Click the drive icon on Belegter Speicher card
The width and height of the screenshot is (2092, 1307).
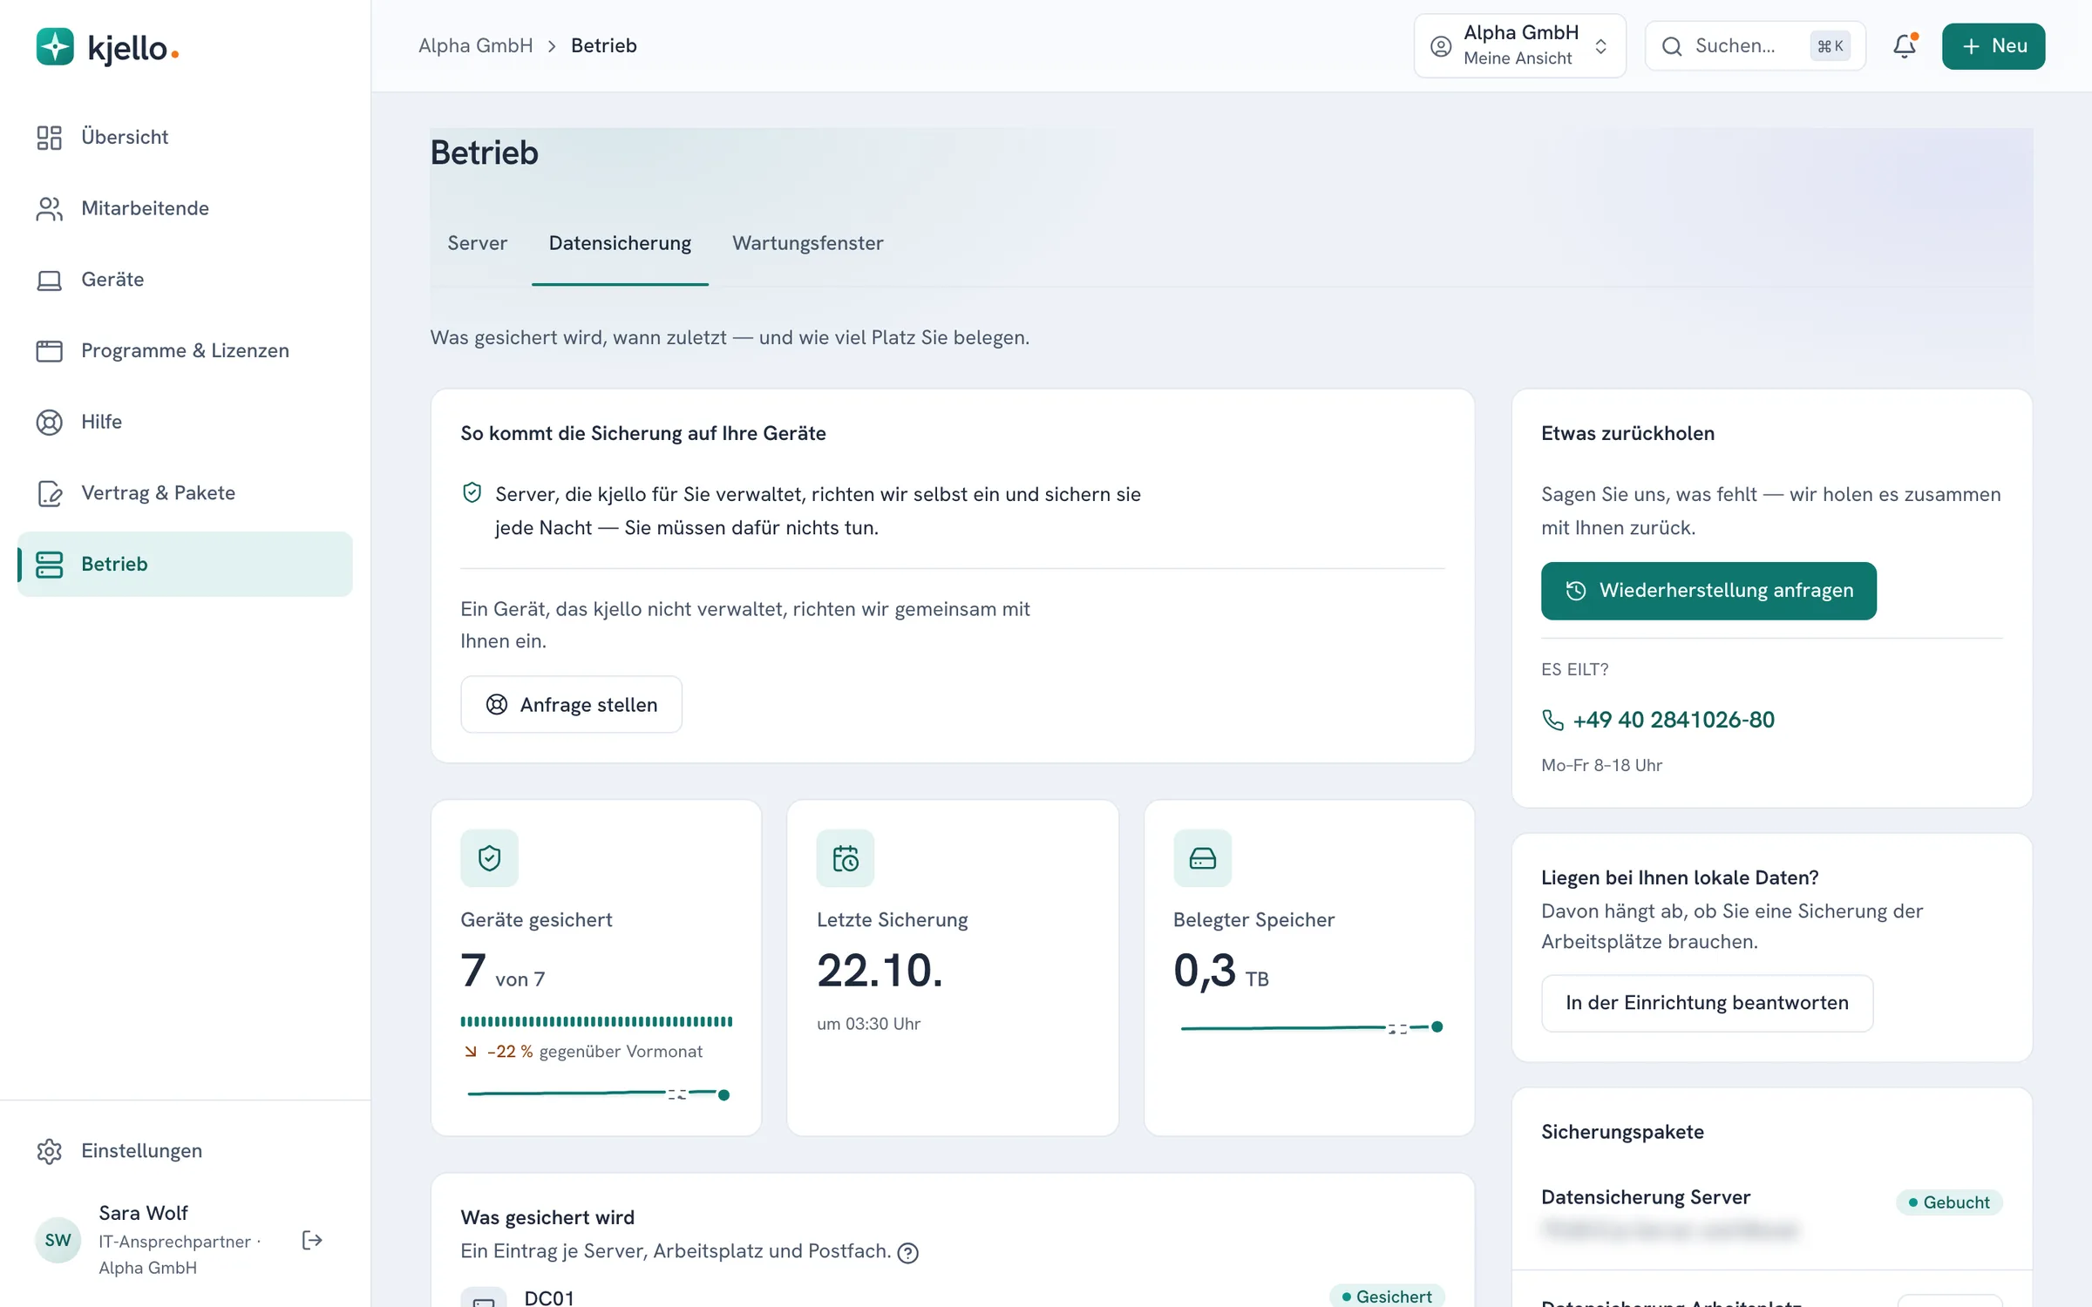click(1202, 858)
